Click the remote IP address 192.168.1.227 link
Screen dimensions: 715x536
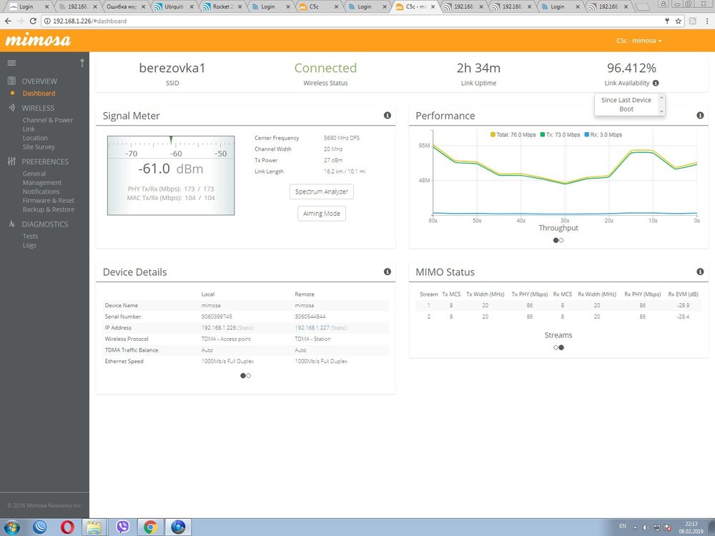coord(311,327)
